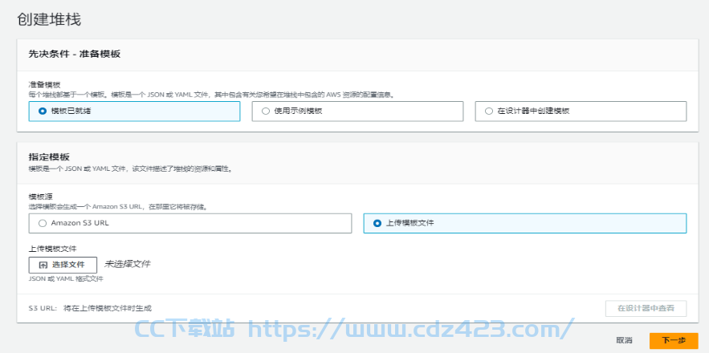Click the orange 下一步 button
Image resolution: width=709 pixels, height=353 pixels.
tap(674, 341)
